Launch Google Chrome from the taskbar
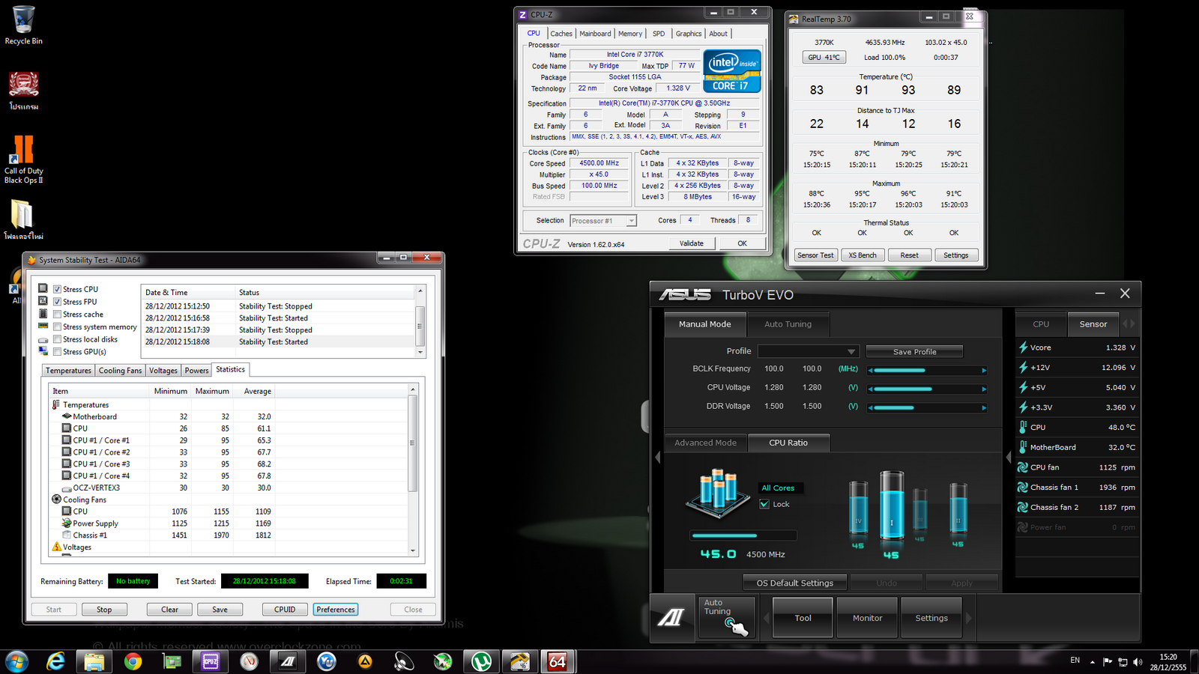The image size is (1199, 674). tap(133, 661)
